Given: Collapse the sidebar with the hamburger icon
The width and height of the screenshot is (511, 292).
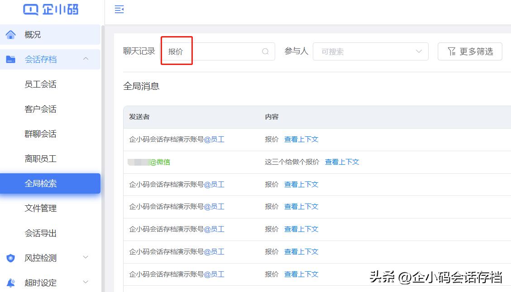Looking at the screenshot, I should (119, 9).
